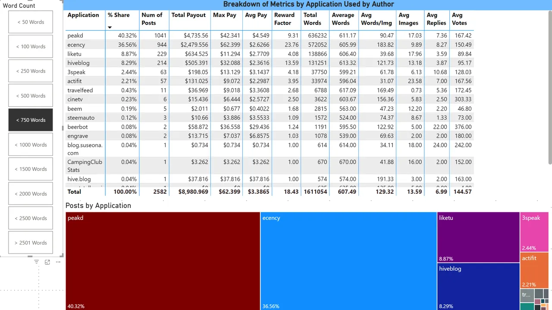552x310 pixels.
Task: Click the filter icon below the Word Count slicer
Action: pyautogui.click(x=36, y=262)
